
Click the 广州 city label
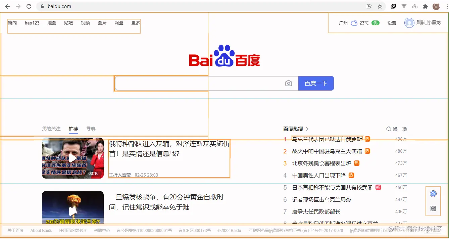click(343, 23)
